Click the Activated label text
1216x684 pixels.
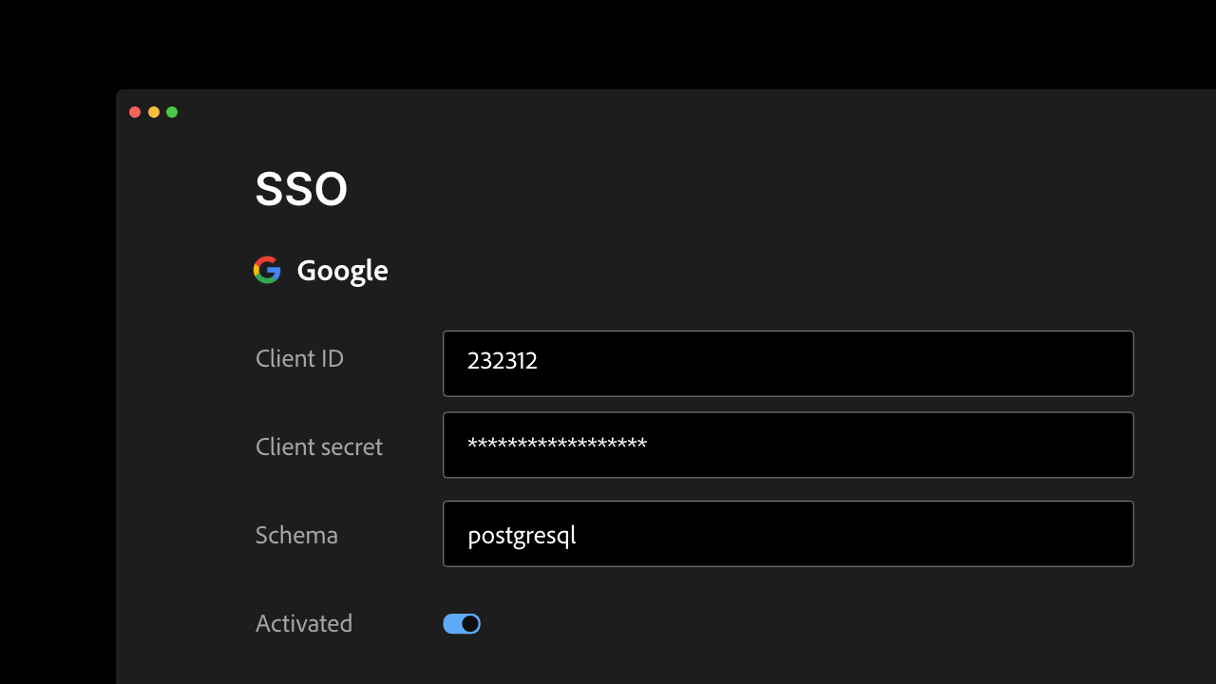coord(303,624)
